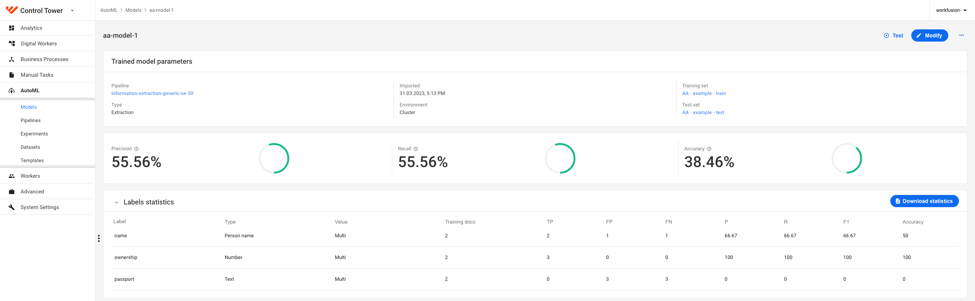Click the Download statistics button
The image size is (975, 301).
coord(924,201)
